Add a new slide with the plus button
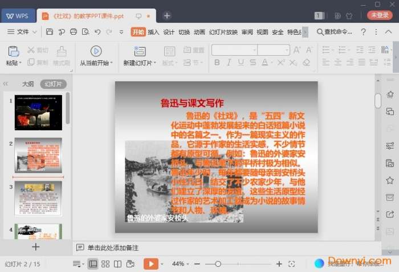 tap(35, 247)
